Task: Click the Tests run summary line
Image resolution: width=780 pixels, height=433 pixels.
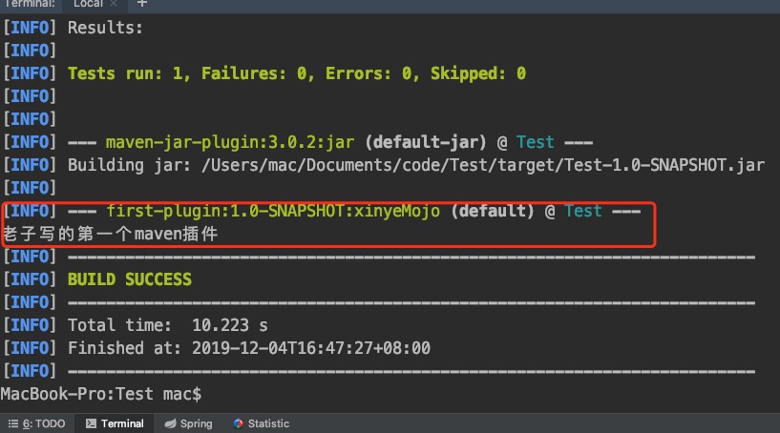Action: click(x=296, y=73)
